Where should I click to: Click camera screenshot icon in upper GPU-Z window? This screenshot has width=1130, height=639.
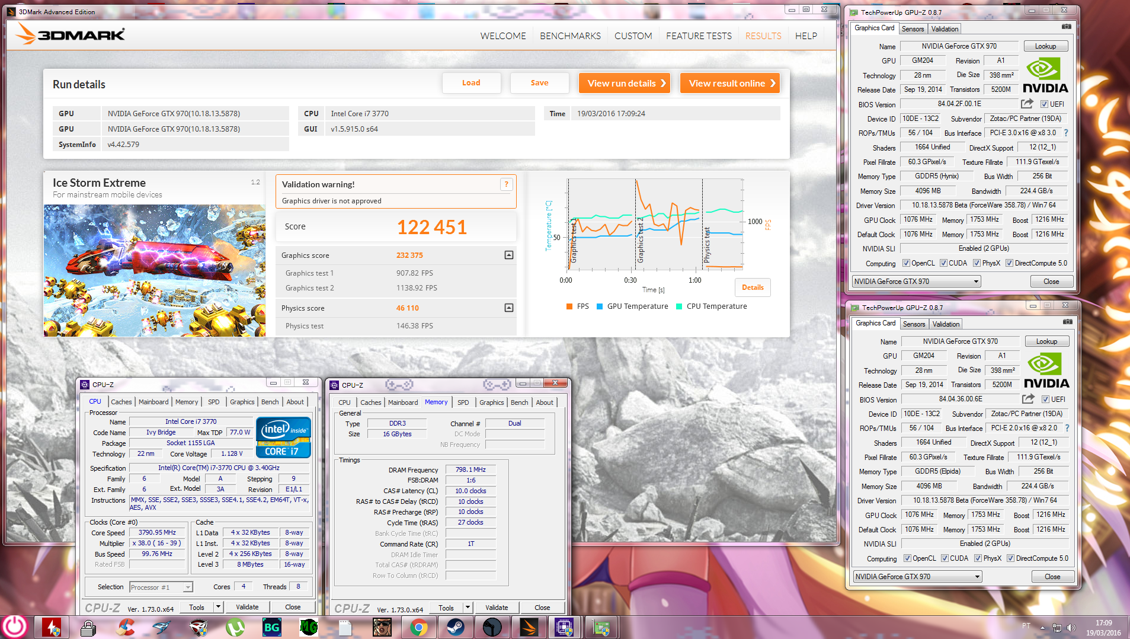(1067, 27)
